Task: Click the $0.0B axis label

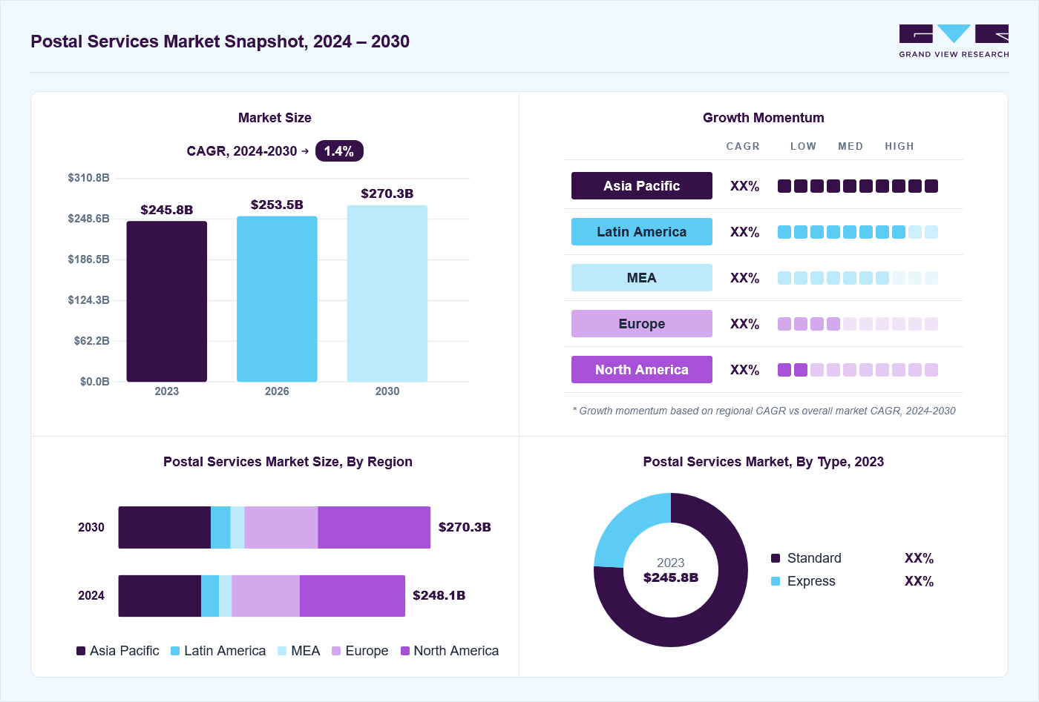Action: 95,382
